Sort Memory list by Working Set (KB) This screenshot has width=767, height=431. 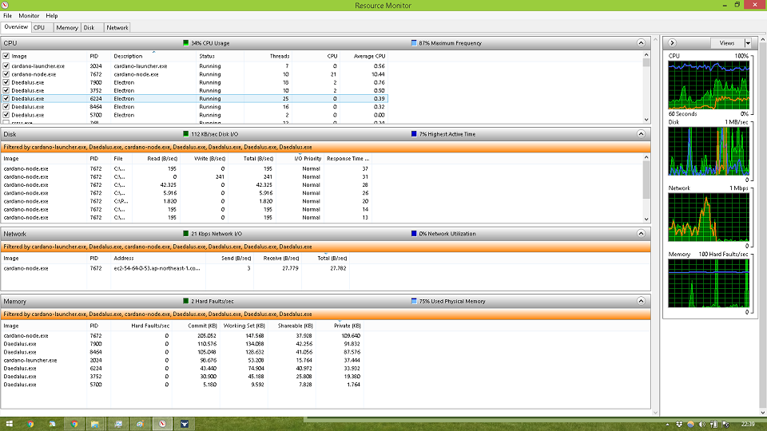(x=244, y=326)
